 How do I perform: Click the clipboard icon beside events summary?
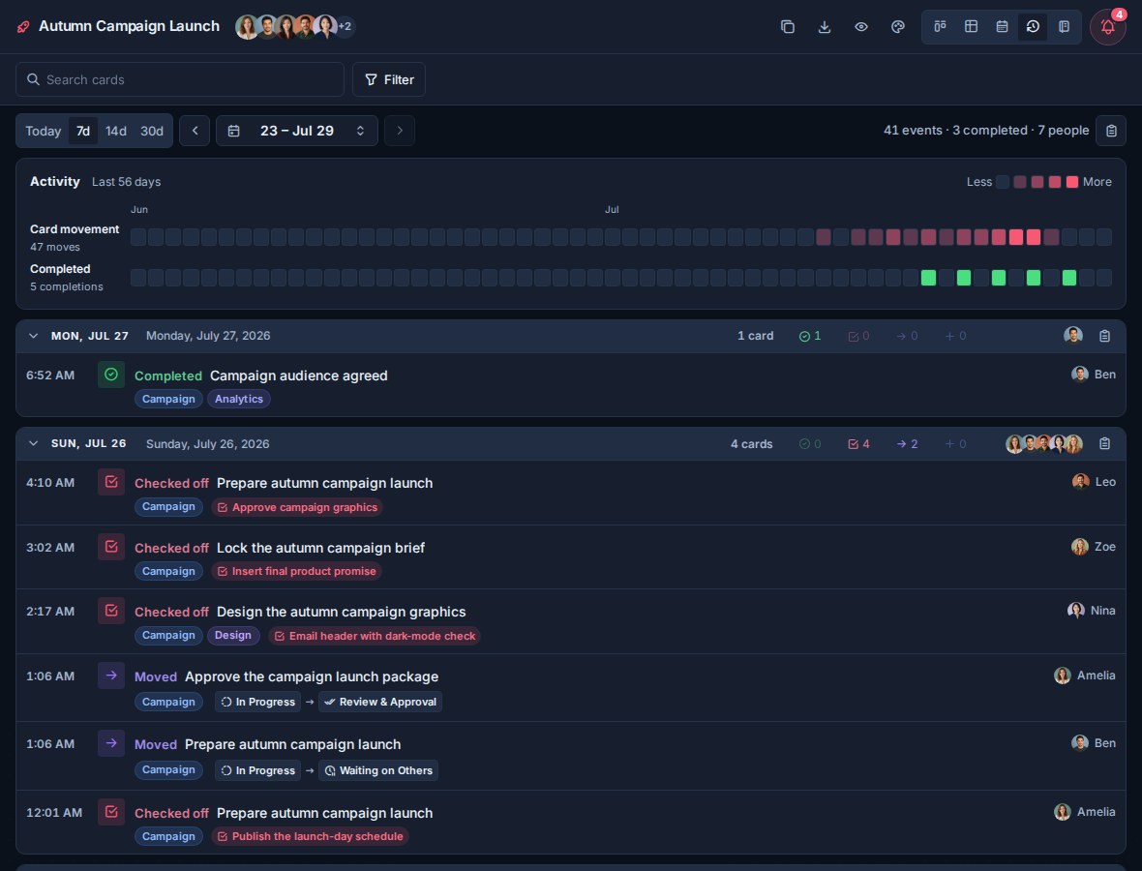pos(1111,131)
